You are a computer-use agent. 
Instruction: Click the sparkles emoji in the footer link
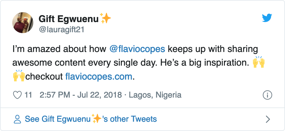(96, 119)
